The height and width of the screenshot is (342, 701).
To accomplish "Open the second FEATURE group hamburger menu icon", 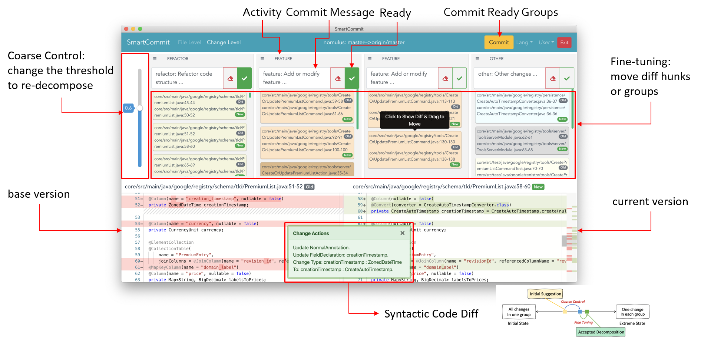I will 370,59.
